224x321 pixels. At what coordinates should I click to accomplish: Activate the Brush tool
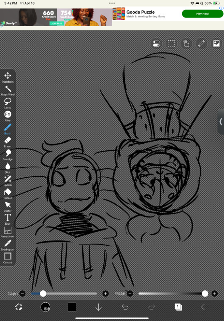(x=7, y=129)
